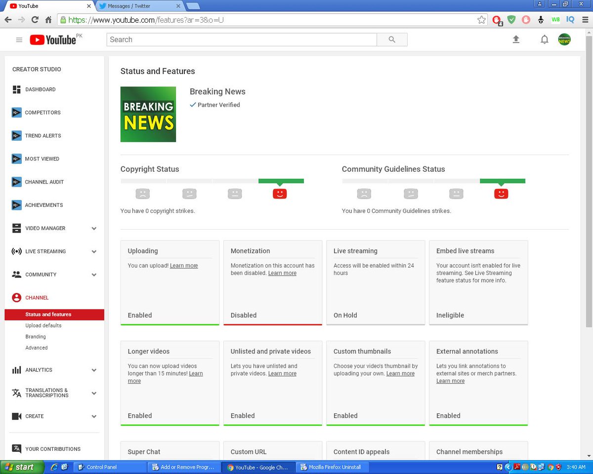This screenshot has height=474, width=593.
Task: Click Learn more in Longer videos card
Action: point(196,374)
